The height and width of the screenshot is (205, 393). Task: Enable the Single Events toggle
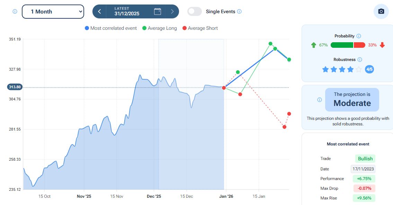click(195, 11)
